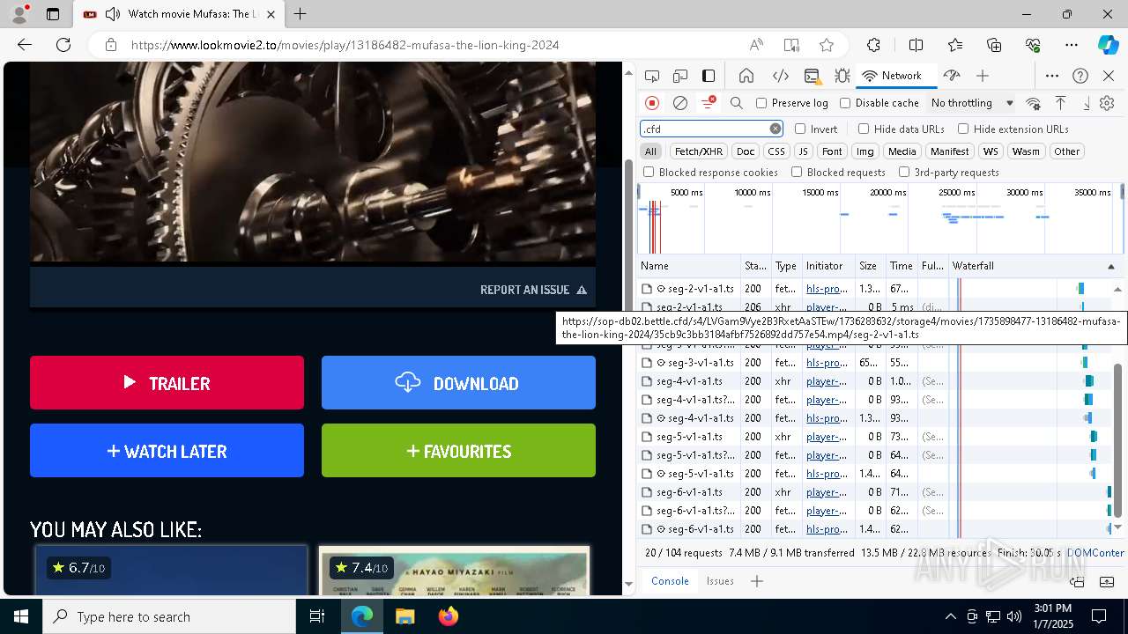Open Windows Start menu
Image resolution: width=1128 pixels, height=634 pixels.
pyautogui.click(x=21, y=616)
